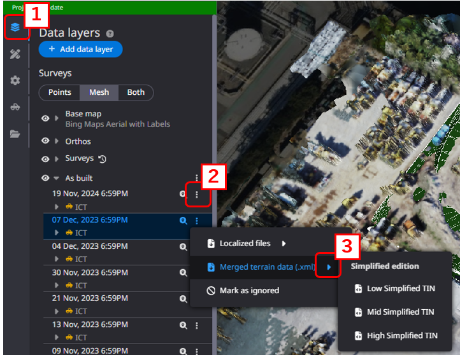Expand ICT under 21 Nov, 2023
Screen dimensions: 460x355
(57, 311)
